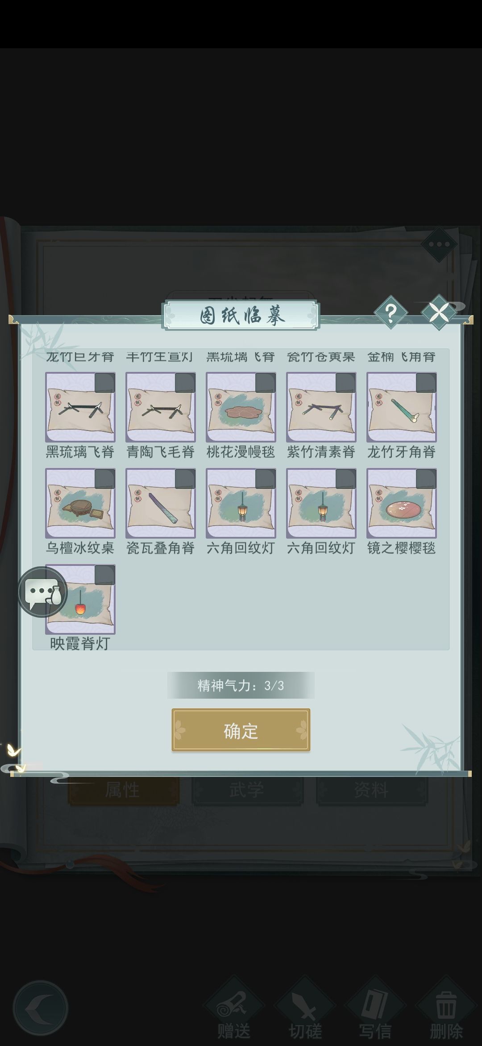Click the 确定 confirm button
This screenshot has width=482, height=1046.
click(241, 730)
